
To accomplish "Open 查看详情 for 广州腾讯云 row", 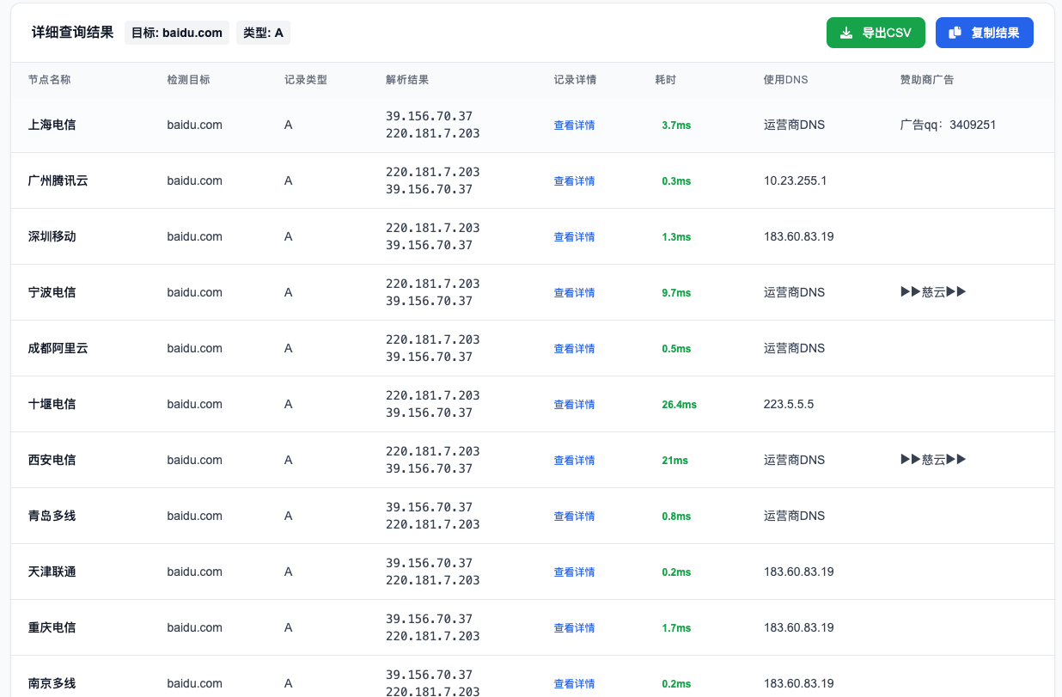I will [x=574, y=181].
